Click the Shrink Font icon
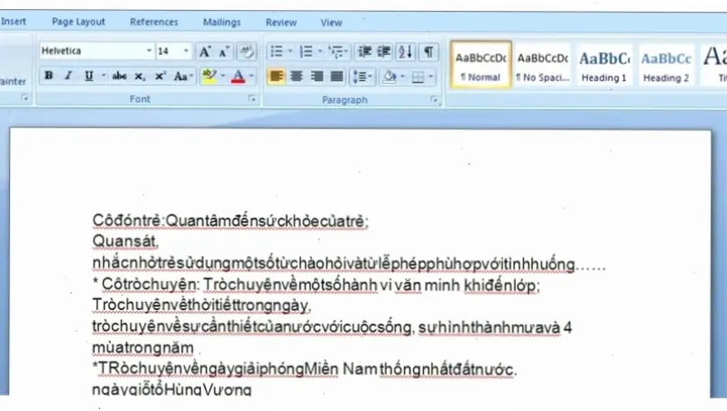Screen dimensions: 727x411 225,51
